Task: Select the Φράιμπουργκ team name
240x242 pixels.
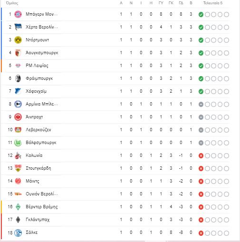Action: (39, 78)
